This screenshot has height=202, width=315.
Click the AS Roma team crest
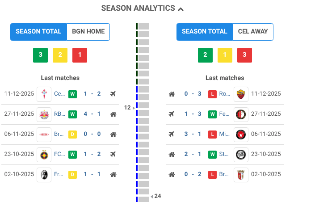[x=241, y=94]
